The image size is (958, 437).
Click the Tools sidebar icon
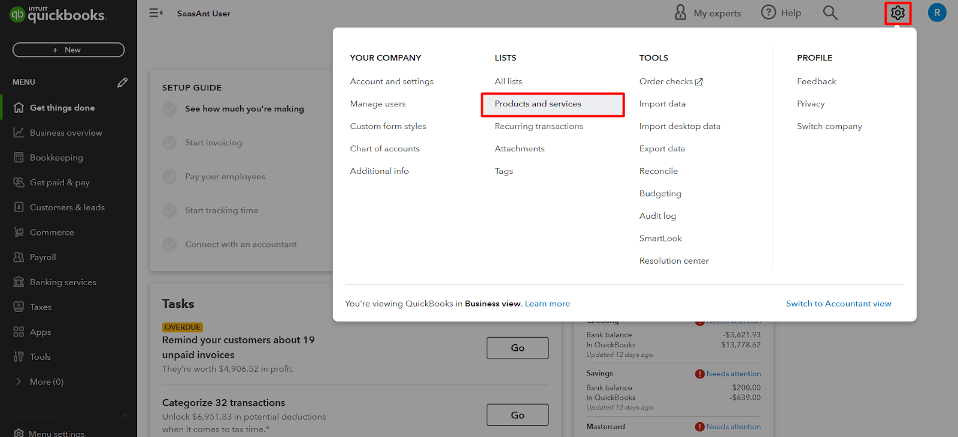[19, 357]
